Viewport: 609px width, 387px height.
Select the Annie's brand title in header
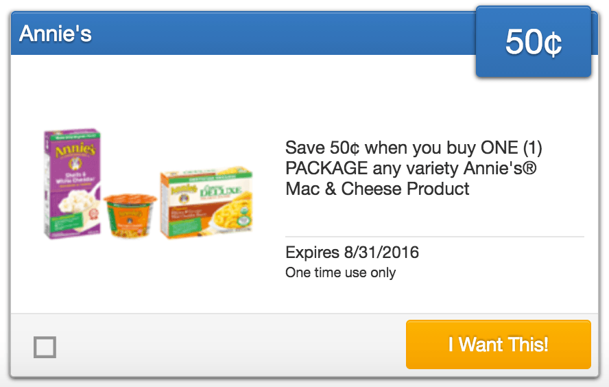coord(56,34)
